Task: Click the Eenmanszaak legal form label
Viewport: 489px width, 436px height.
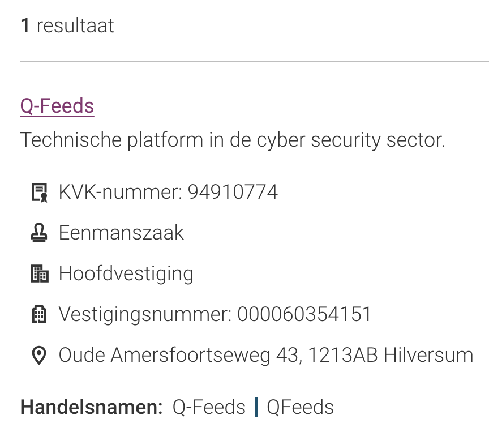Action: tap(121, 233)
